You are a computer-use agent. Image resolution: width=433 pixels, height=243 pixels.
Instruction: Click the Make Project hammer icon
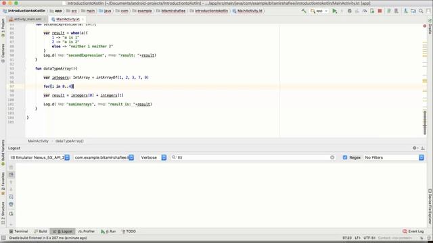coord(304,11)
